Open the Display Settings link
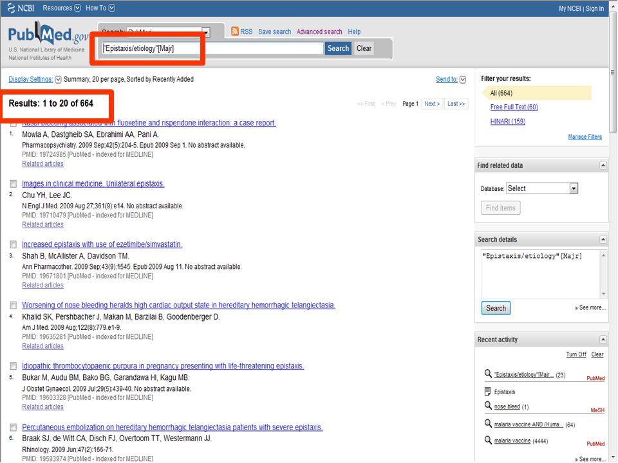This screenshot has height=463, width=618. 31,79
